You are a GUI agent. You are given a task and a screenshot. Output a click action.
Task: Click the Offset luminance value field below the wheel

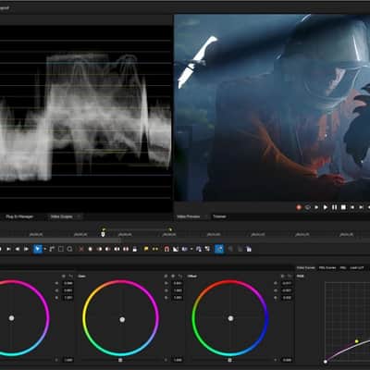click(x=287, y=360)
